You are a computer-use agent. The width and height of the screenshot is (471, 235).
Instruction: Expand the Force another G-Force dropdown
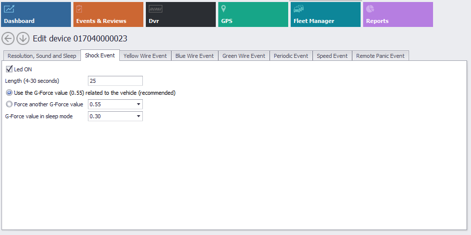point(138,104)
